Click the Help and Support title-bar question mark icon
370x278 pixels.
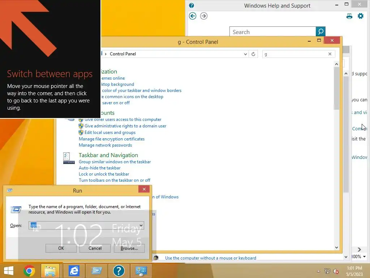click(192, 5)
